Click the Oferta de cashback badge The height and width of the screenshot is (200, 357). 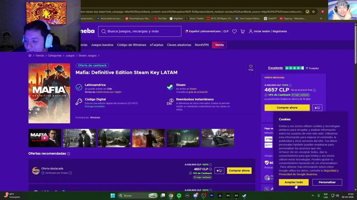[92, 66]
